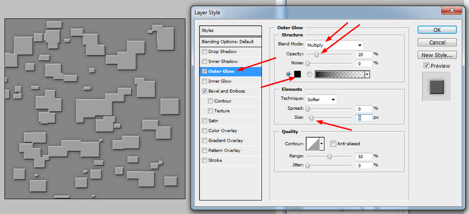The width and height of the screenshot is (469, 214).
Task: Close the Layer Style dialog
Action: point(451,11)
